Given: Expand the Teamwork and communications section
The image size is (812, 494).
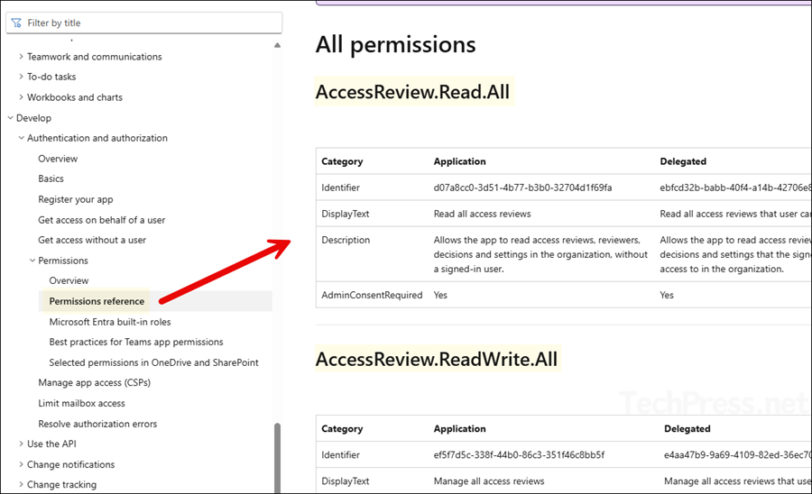Looking at the screenshot, I should coord(22,57).
